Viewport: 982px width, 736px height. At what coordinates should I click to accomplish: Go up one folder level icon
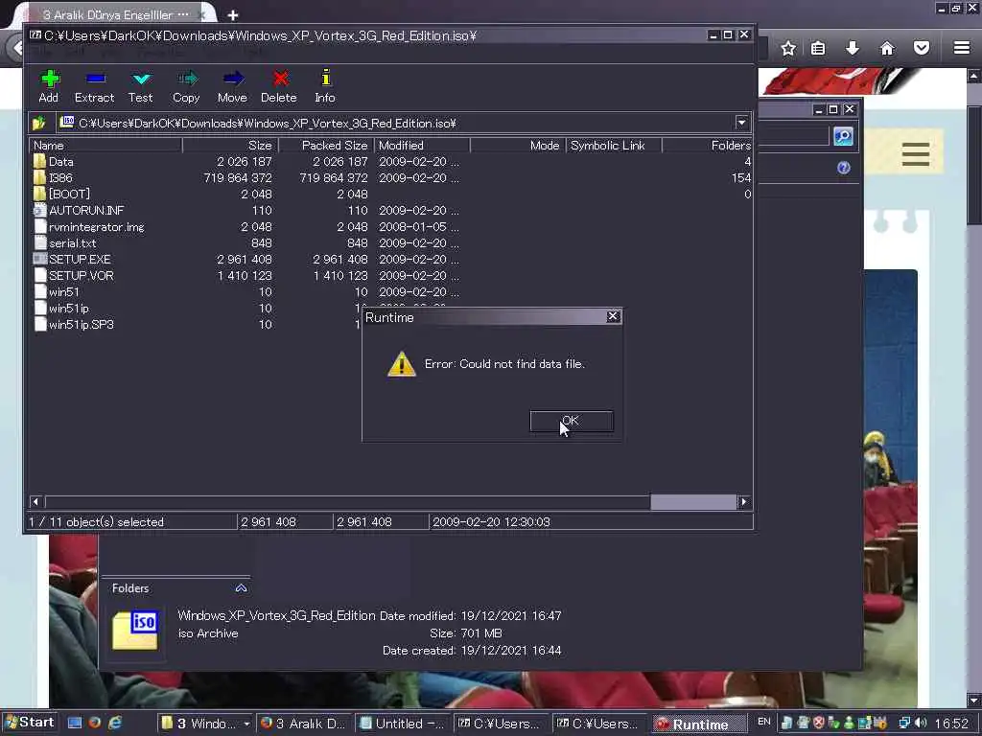pos(38,124)
